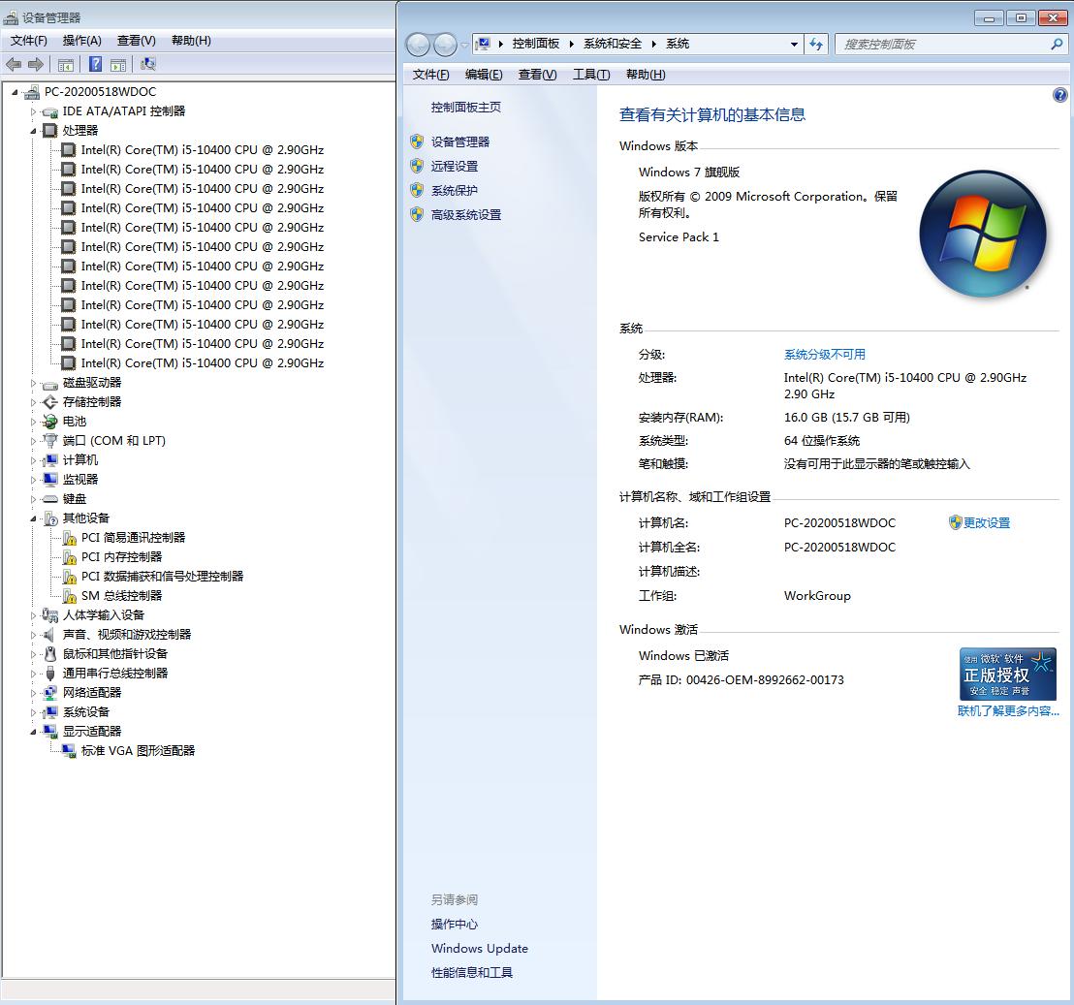This screenshot has width=1074, height=1005.
Task: Open Windows Update from the bottom left links
Action: pos(479,948)
